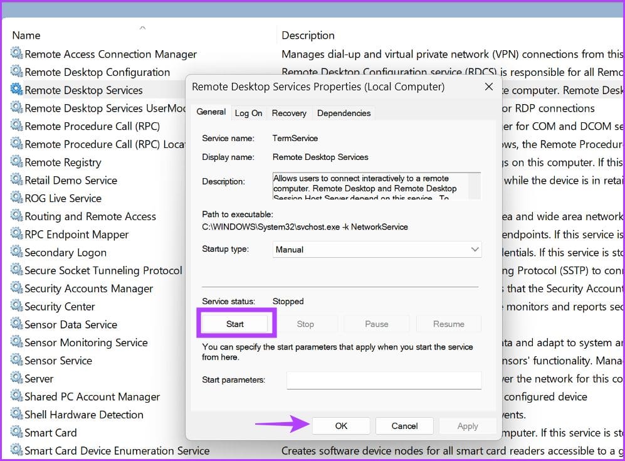Click gear icon beside Remote Access Connection Manager
Image resolution: width=625 pixels, height=461 pixels.
(17, 53)
